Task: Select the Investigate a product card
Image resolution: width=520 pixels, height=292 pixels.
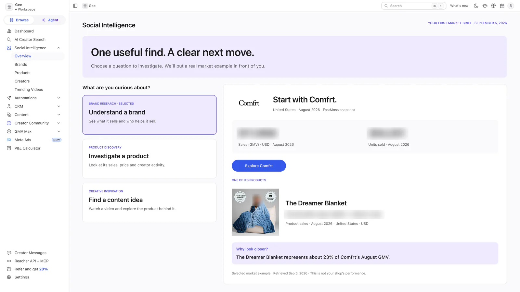Action: [x=149, y=159]
